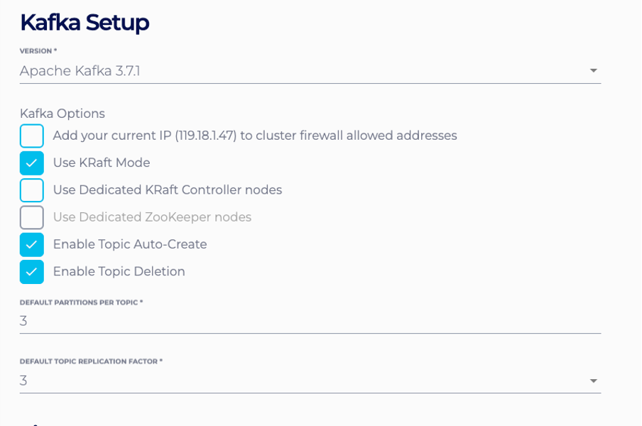Click the Apache Kafka 3.7.1 version field
The width and height of the screenshot is (642, 426).
284,71
